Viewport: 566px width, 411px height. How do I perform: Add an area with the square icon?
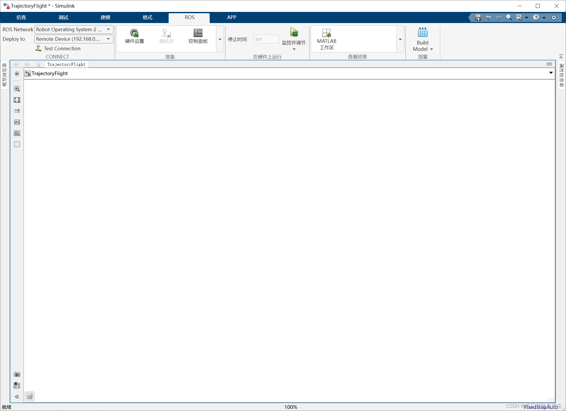(x=17, y=144)
